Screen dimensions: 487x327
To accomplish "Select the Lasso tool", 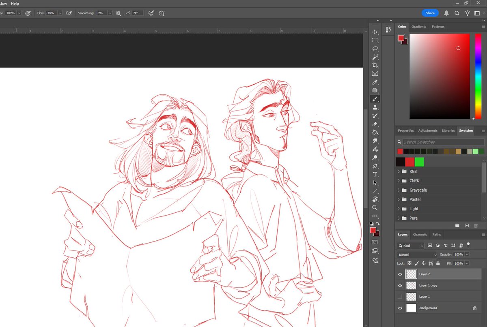I will pos(375,49).
